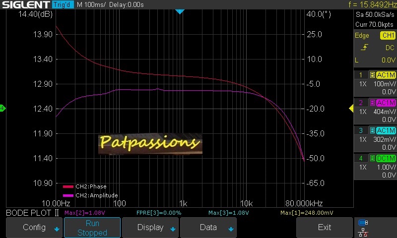This screenshot has height=238, width=397.
Task: Toggle channel 1 AC1M panel
Action: click(x=375, y=83)
